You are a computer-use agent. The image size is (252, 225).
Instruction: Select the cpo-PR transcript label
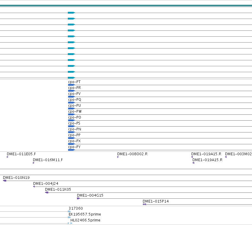tap(74, 88)
